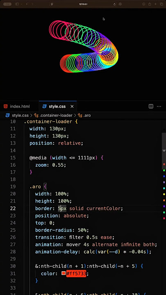166x295 pixels.
Task: Go back using Safari's back arrow
Action: (27, 4)
